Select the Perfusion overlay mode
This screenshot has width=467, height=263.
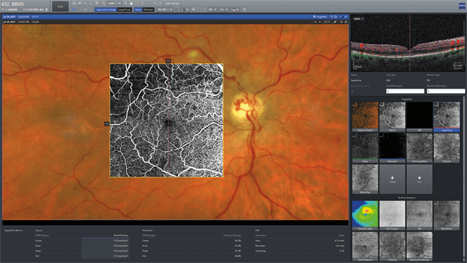coord(148,9)
